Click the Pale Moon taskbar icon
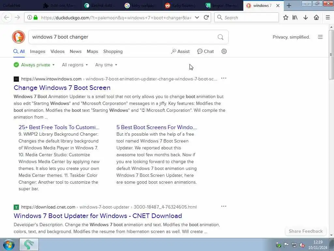Image resolution: width=334 pixels, height=251 pixels. coord(29,244)
